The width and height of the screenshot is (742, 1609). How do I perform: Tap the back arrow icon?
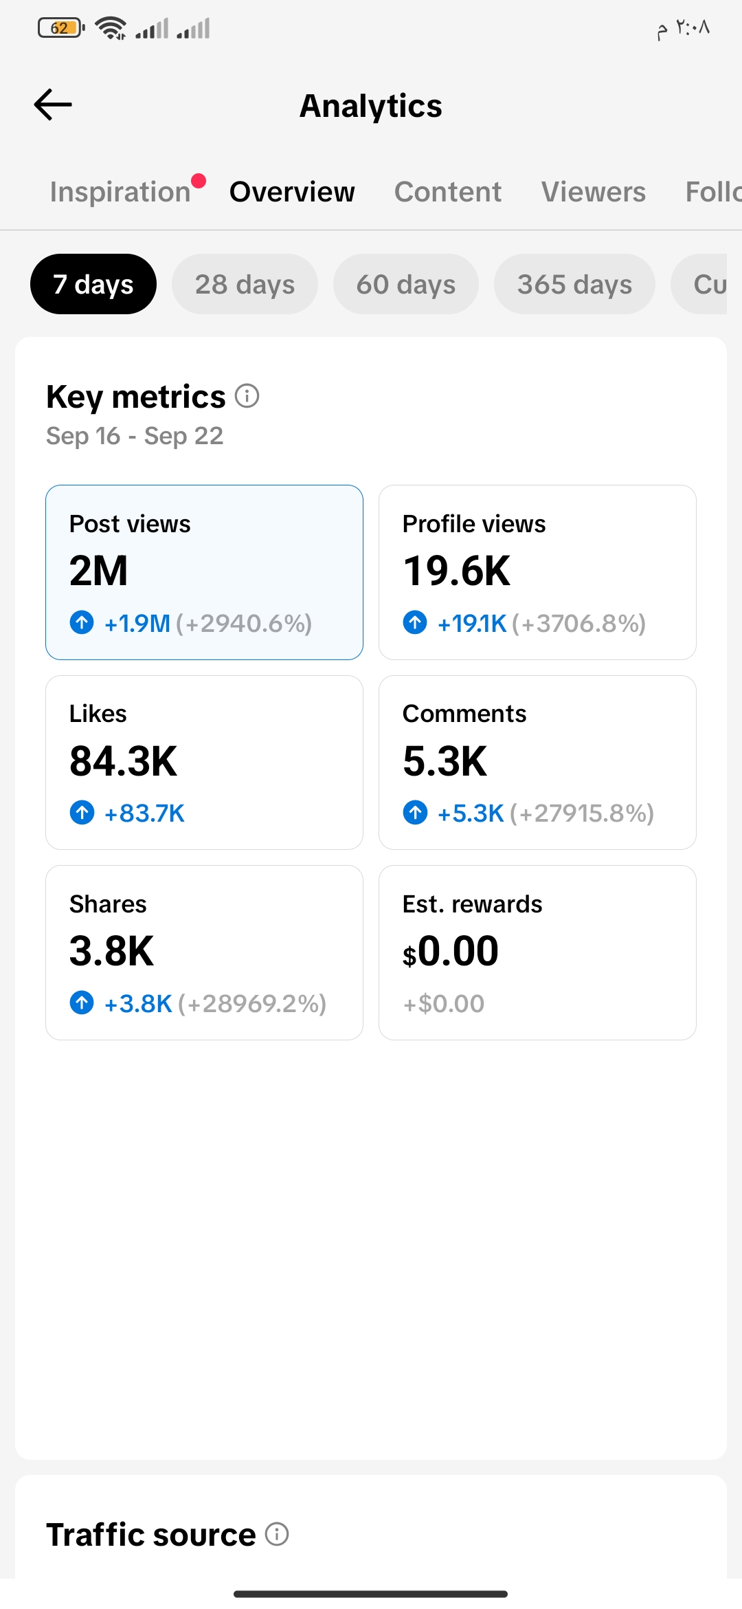point(53,105)
